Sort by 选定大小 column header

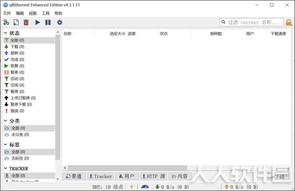(x=118, y=33)
